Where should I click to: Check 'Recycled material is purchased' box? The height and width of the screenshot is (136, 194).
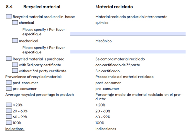pos(9,59)
